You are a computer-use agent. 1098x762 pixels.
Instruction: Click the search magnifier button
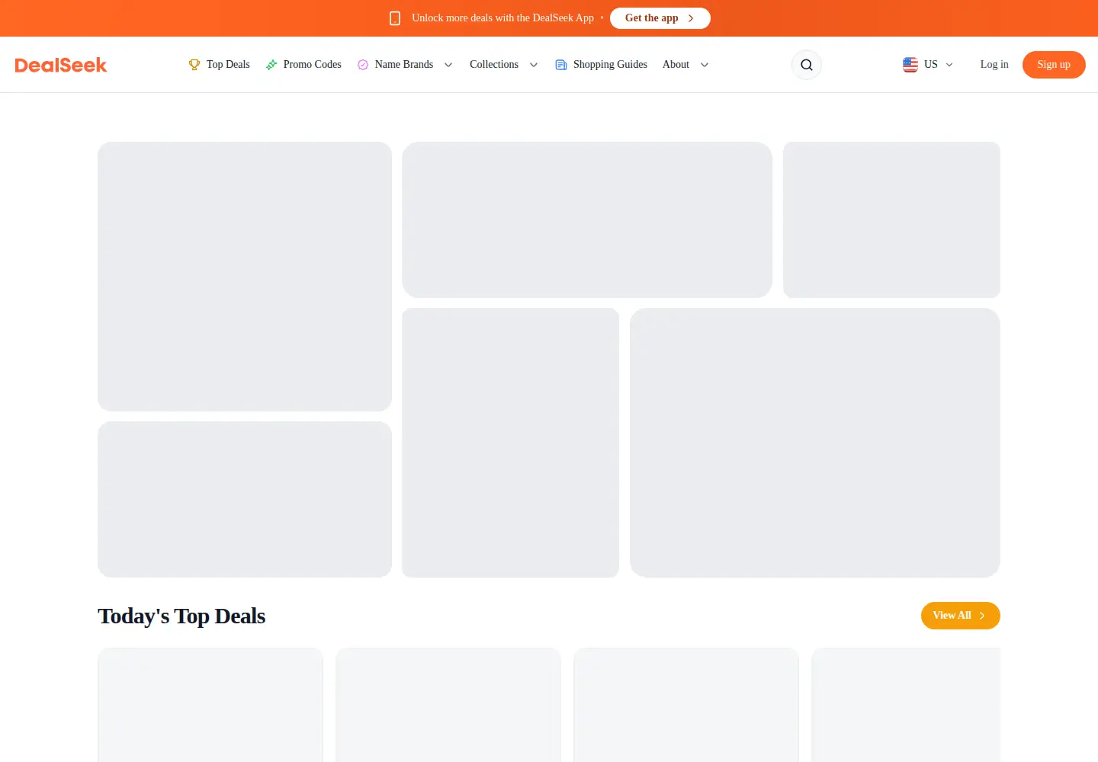click(x=807, y=65)
